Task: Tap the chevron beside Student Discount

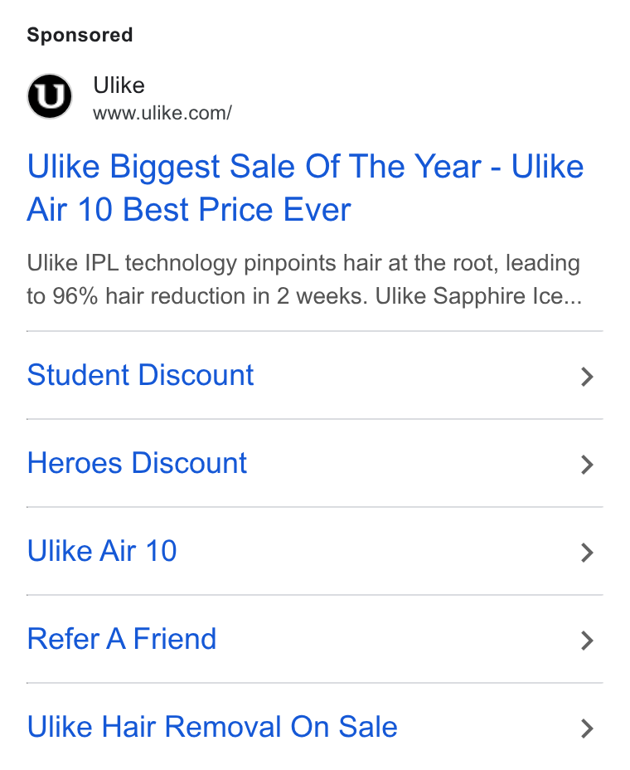Action: click(587, 377)
